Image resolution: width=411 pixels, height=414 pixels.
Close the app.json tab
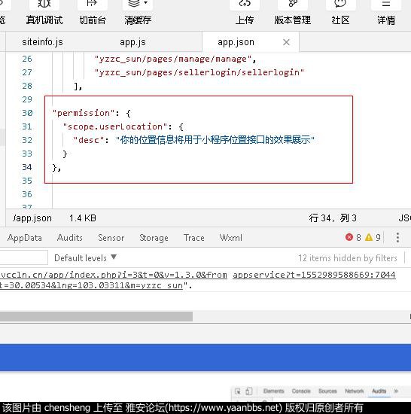[286, 42]
